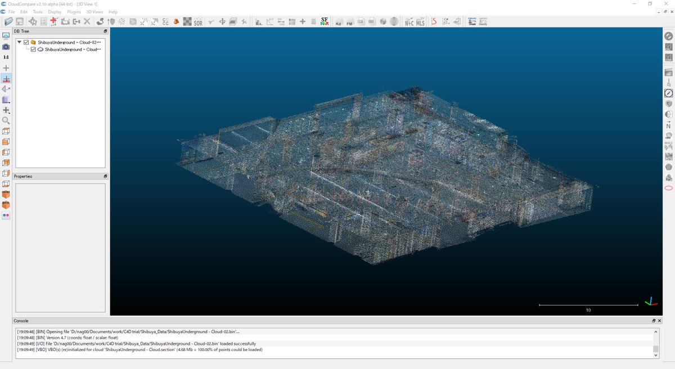
Task: Click the Console scrollbar down arrow
Action: coord(656,355)
